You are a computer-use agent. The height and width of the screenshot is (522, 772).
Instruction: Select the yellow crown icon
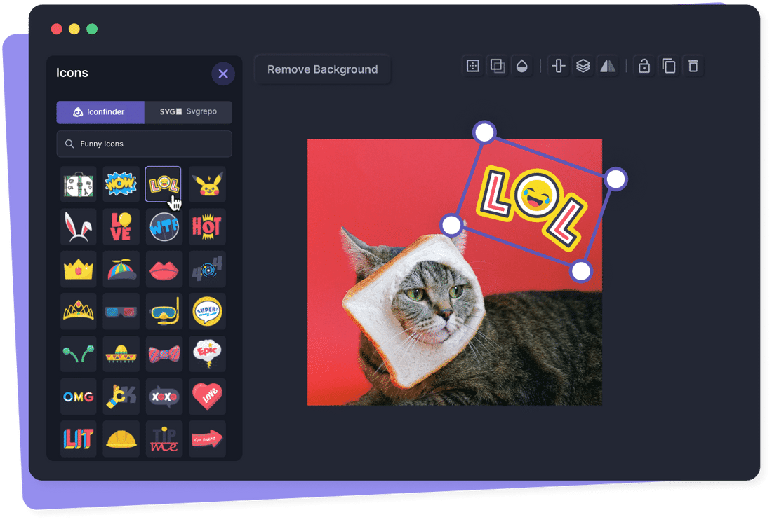pyautogui.click(x=79, y=269)
